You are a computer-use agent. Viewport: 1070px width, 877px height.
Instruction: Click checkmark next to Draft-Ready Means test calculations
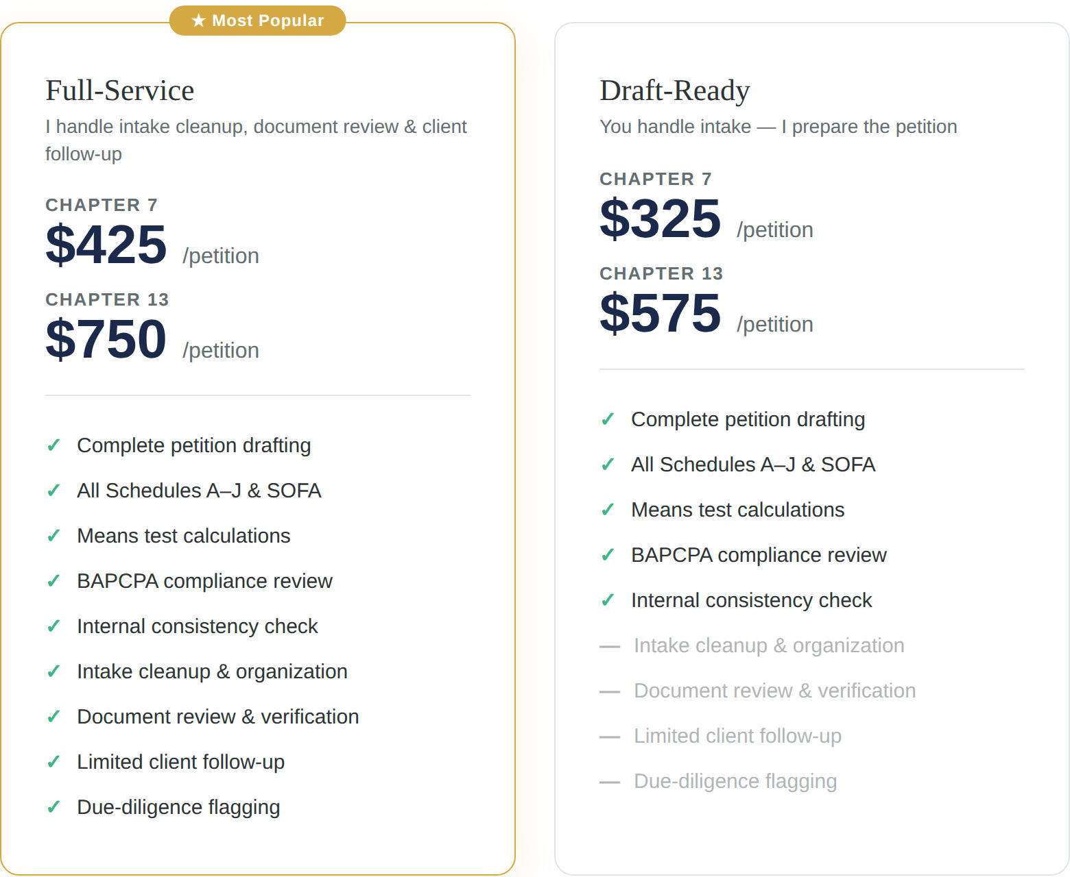point(608,510)
